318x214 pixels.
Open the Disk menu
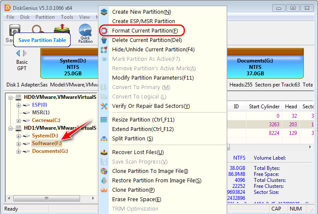[x=25, y=17]
